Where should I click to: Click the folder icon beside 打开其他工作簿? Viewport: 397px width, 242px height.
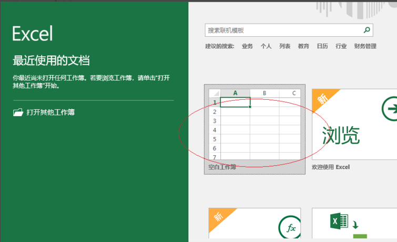pos(18,112)
